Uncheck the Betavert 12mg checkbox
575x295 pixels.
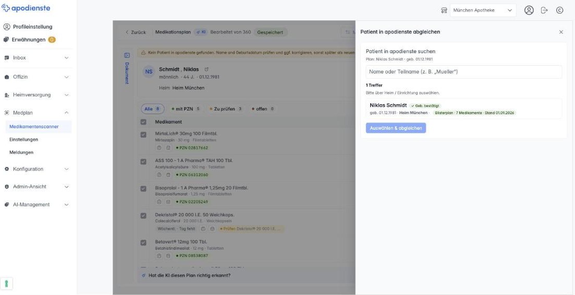pos(143,242)
